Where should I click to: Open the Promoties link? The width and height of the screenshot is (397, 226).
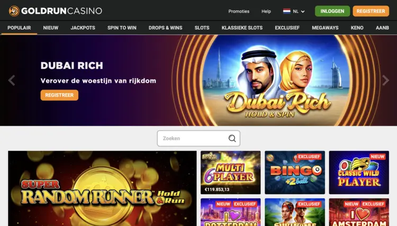(239, 11)
